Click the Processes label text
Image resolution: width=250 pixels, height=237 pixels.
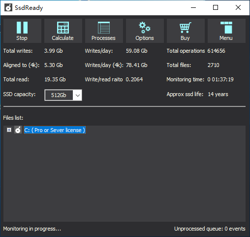click(x=103, y=38)
